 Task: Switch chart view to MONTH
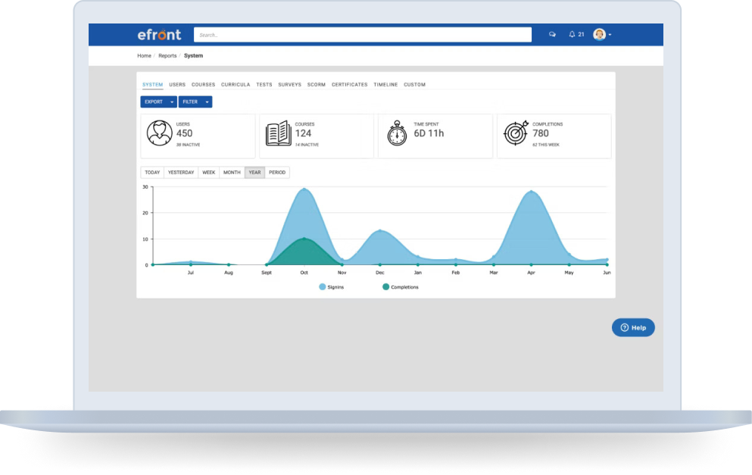tap(232, 172)
